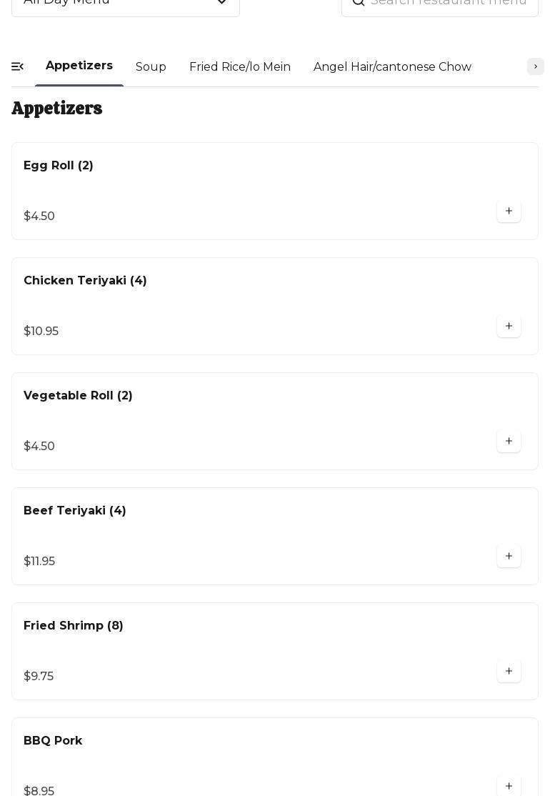Select the Appetizers tab

tap(79, 66)
